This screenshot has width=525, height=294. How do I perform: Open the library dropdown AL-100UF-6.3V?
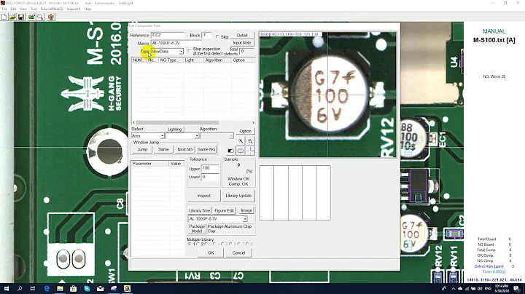(x=218, y=219)
